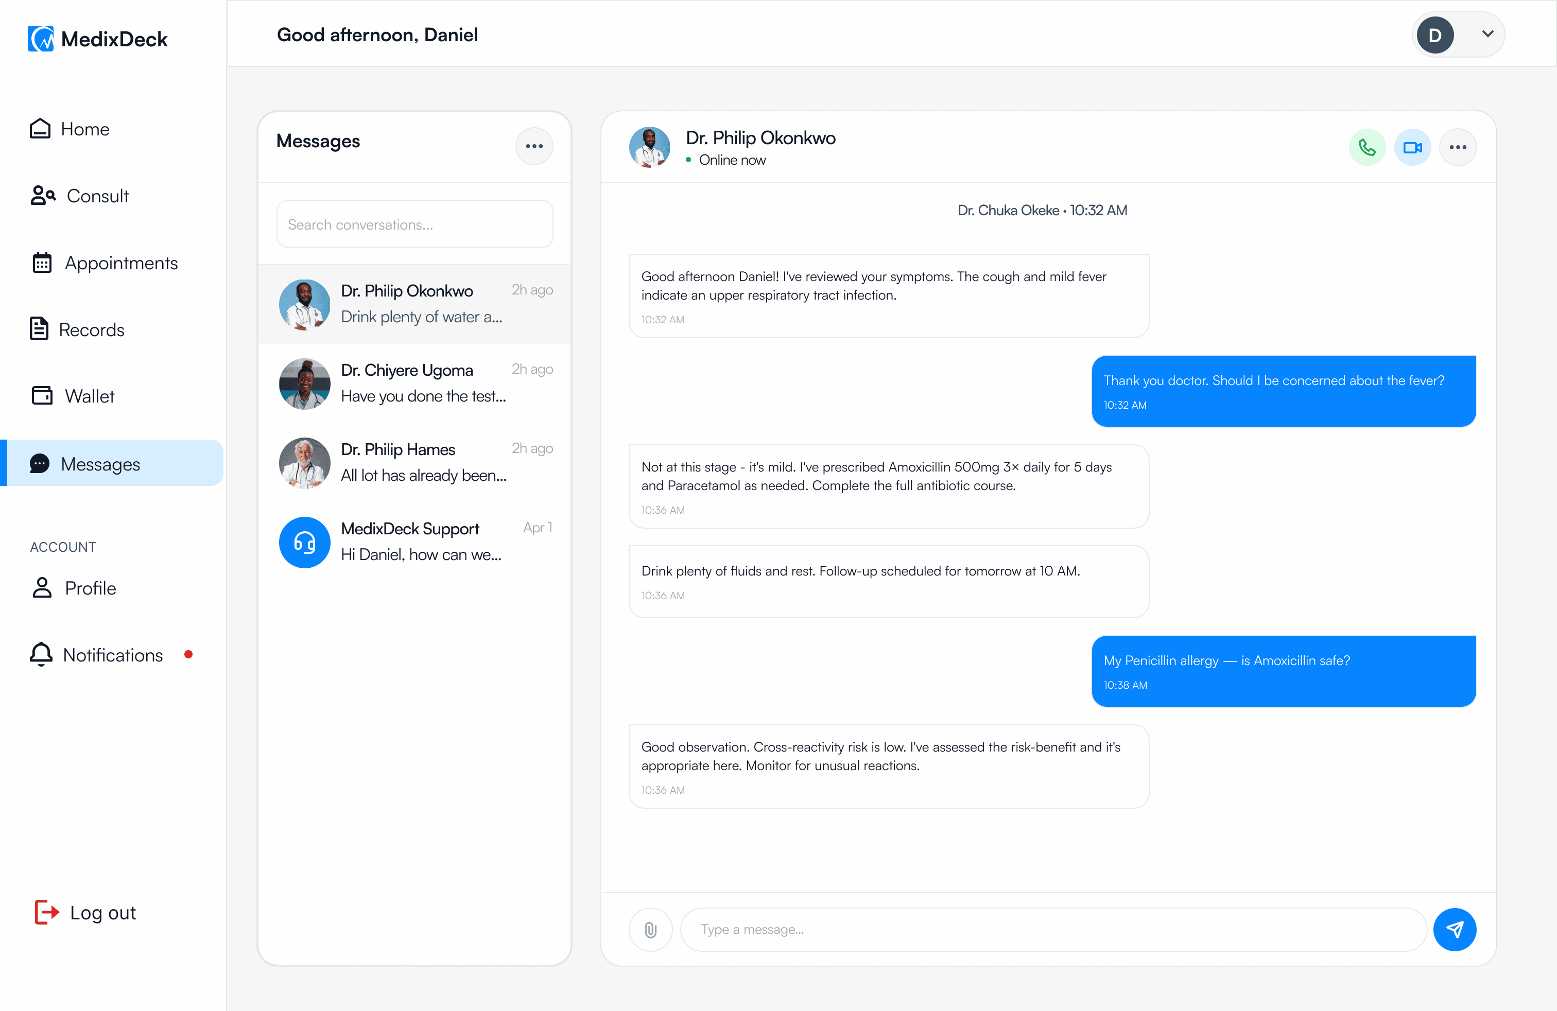Screen dimensions: 1557x1011
Task: Click the 'Thank you doctor' message bubble
Action: pyautogui.click(x=1284, y=391)
